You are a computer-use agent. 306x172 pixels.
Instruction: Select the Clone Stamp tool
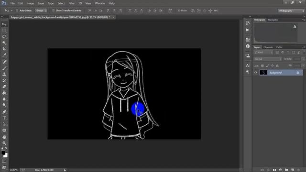click(4, 74)
